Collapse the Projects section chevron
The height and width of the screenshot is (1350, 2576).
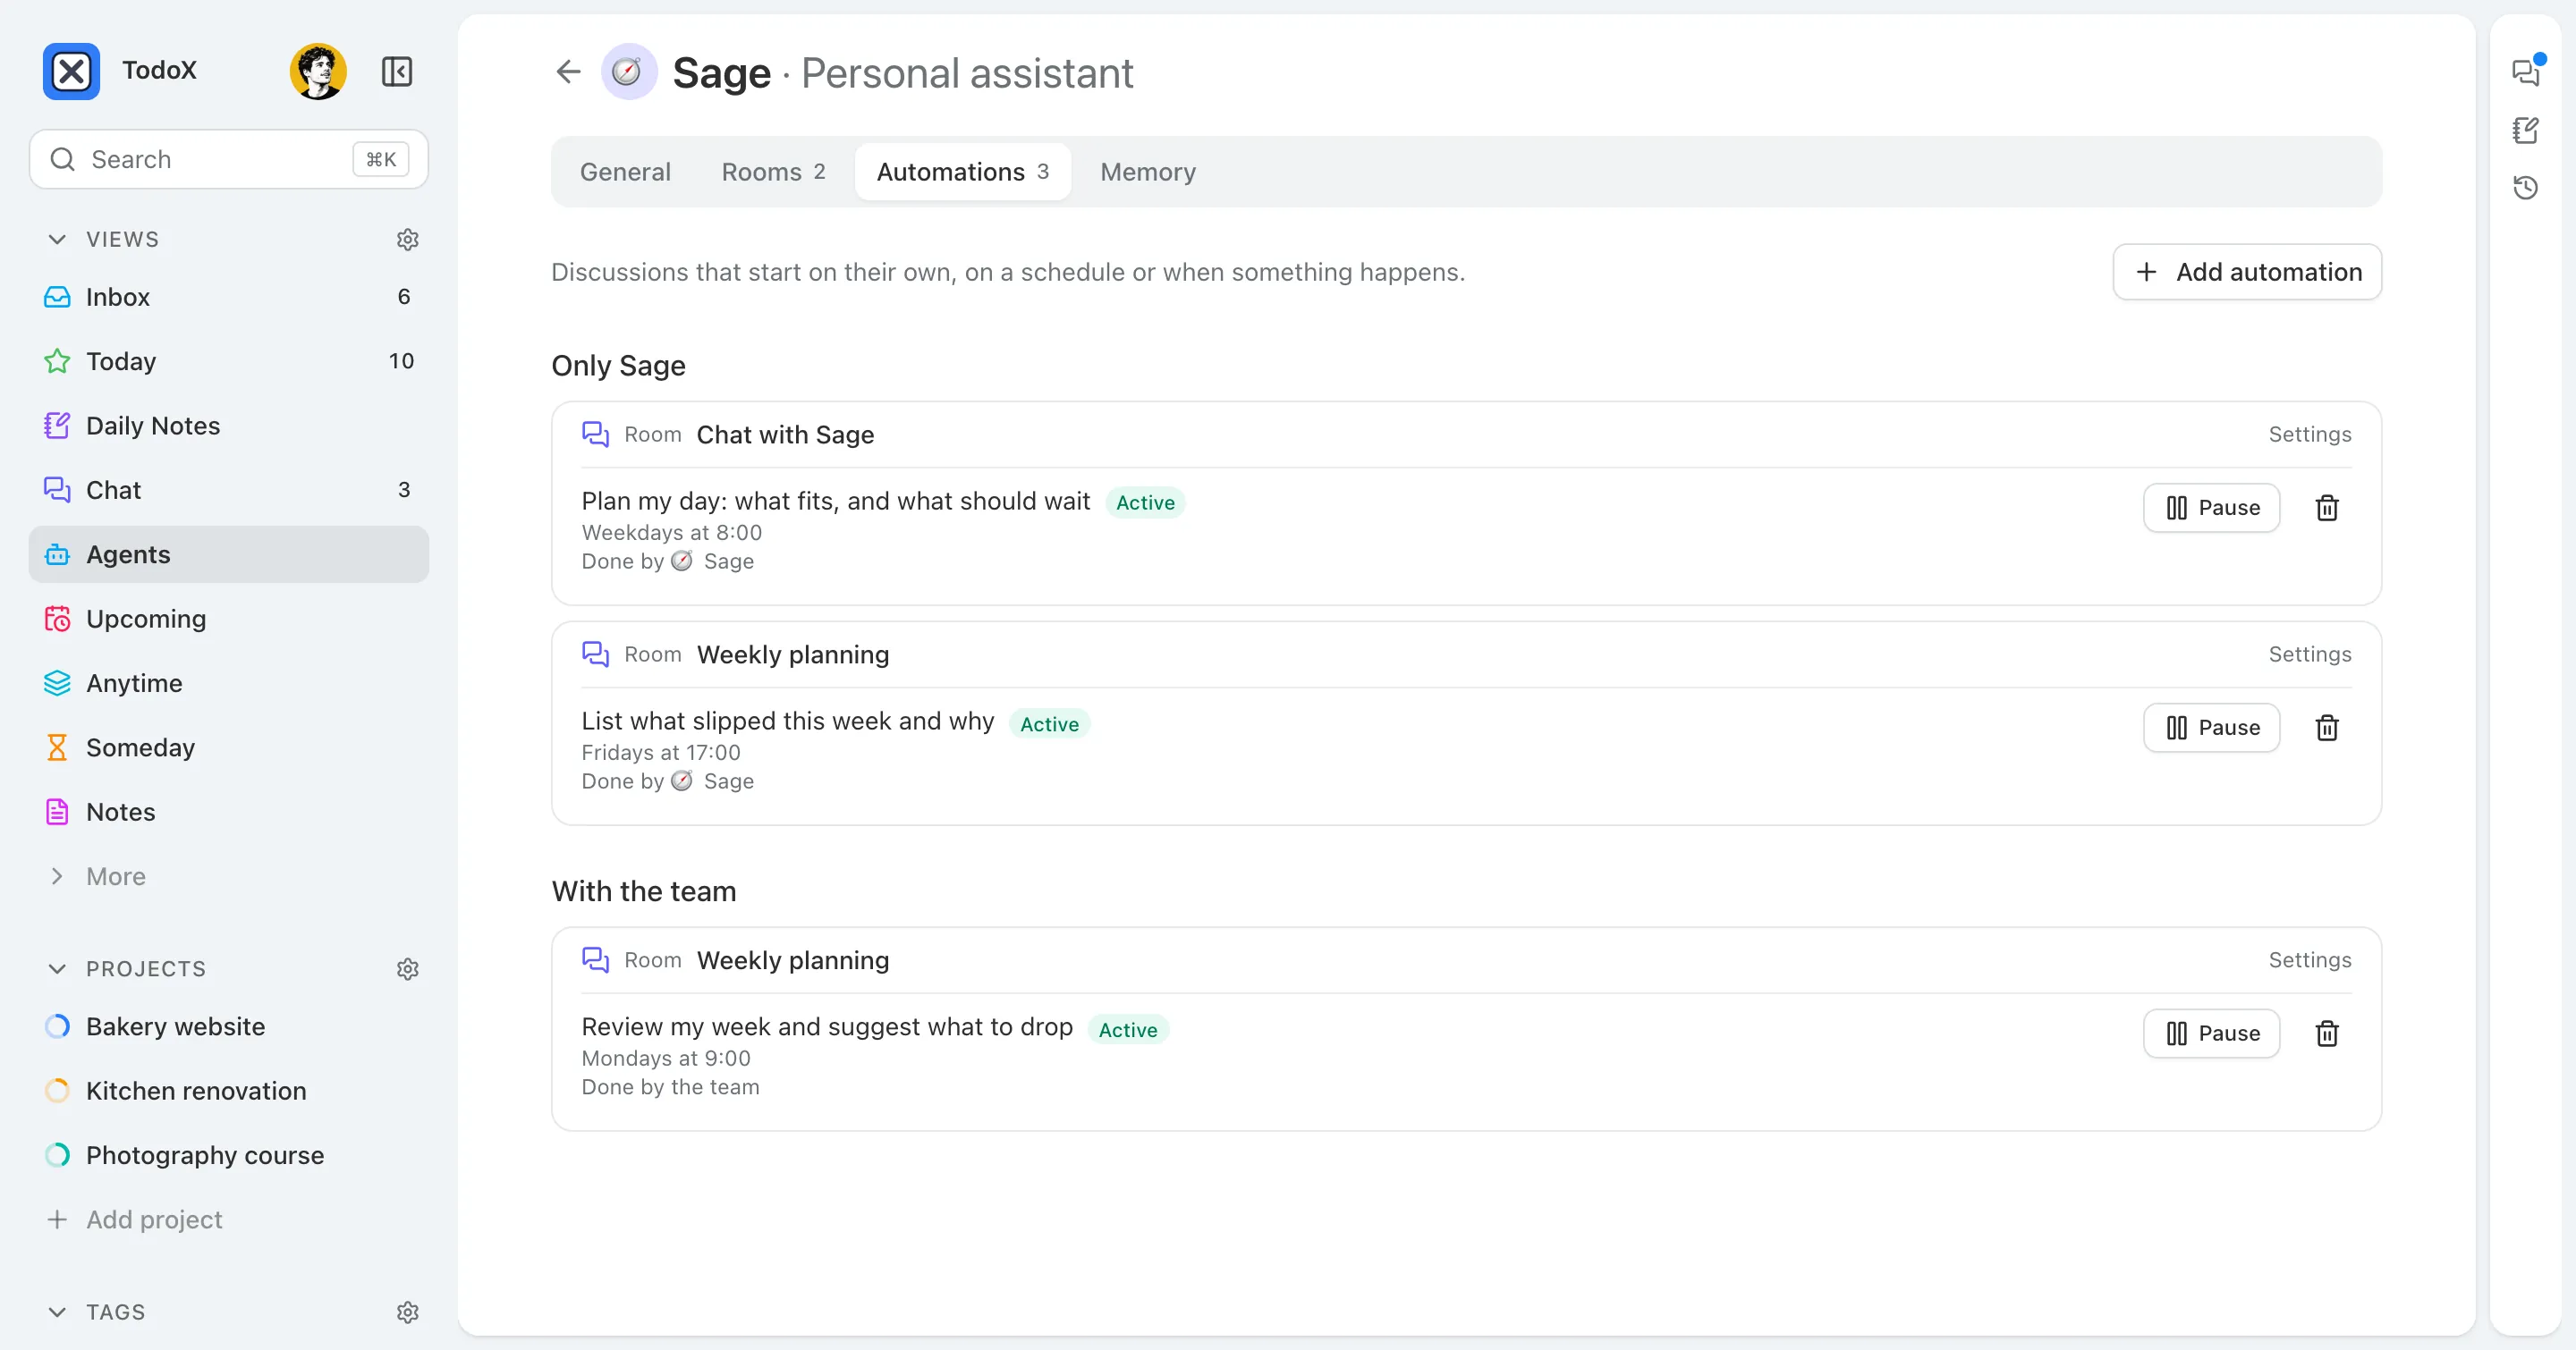pyautogui.click(x=57, y=969)
